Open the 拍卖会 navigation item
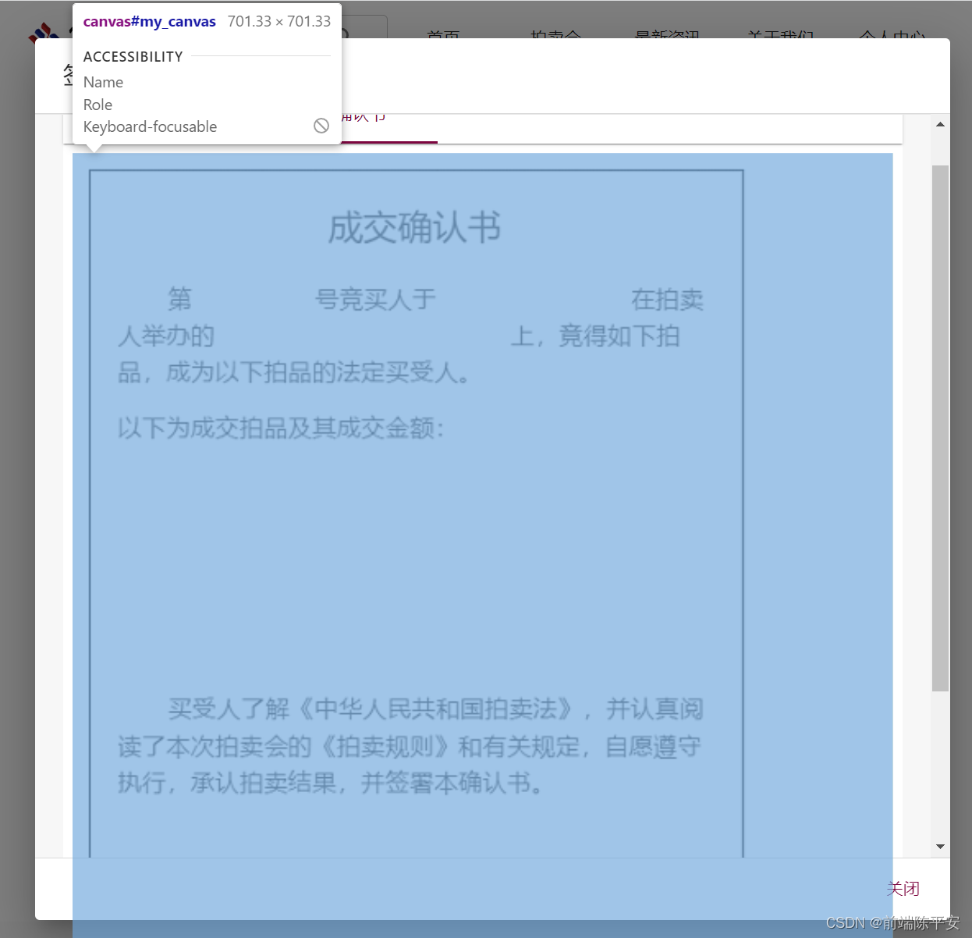 [555, 37]
